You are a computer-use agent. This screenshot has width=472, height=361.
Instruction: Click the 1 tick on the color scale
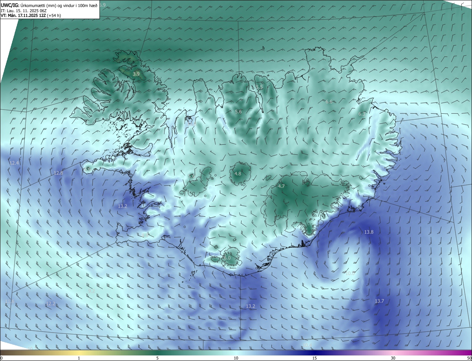(x=79, y=358)
